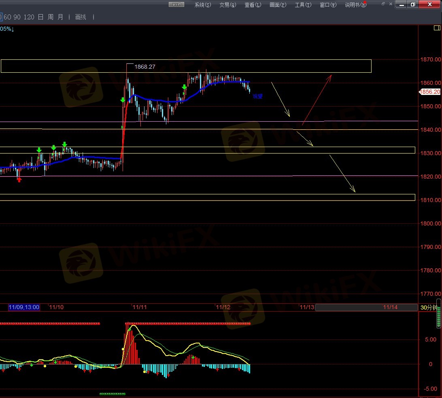This screenshot has height=398, width=442.
Task: Open the 系统(S) menu
Action: coord(203,5)
